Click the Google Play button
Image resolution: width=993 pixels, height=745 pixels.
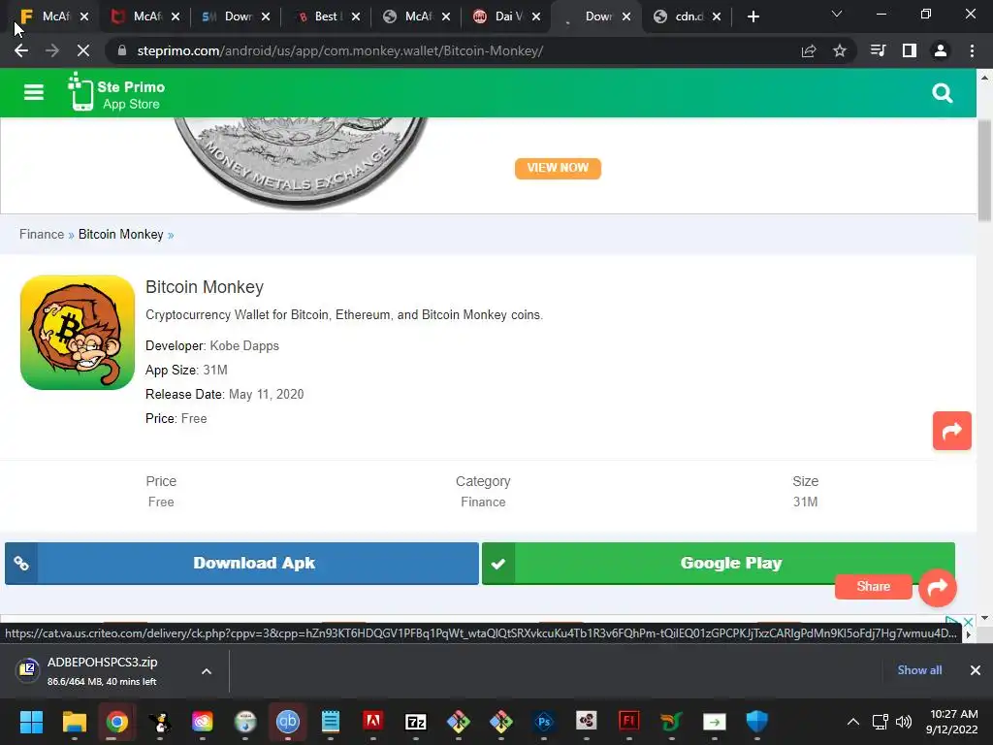[719, 564]
